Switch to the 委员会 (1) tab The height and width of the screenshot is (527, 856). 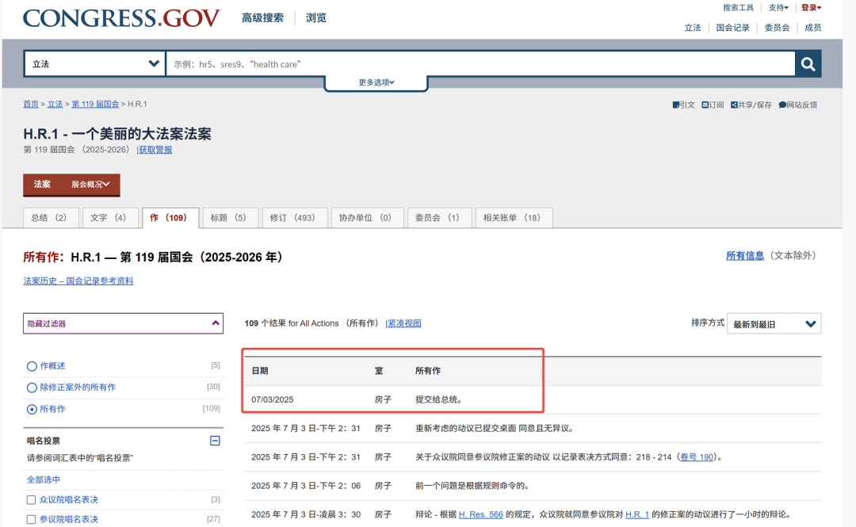tap(439, 218)
